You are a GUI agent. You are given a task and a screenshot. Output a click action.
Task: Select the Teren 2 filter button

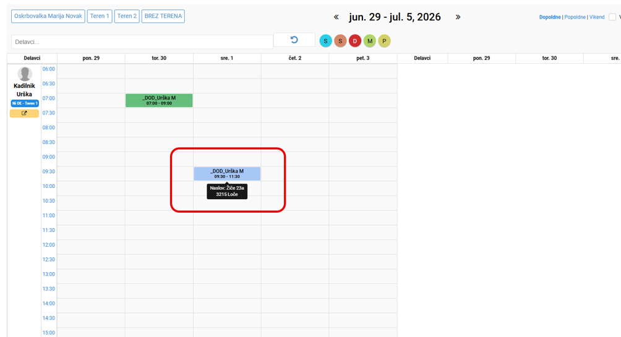click(x=127, y=16)
